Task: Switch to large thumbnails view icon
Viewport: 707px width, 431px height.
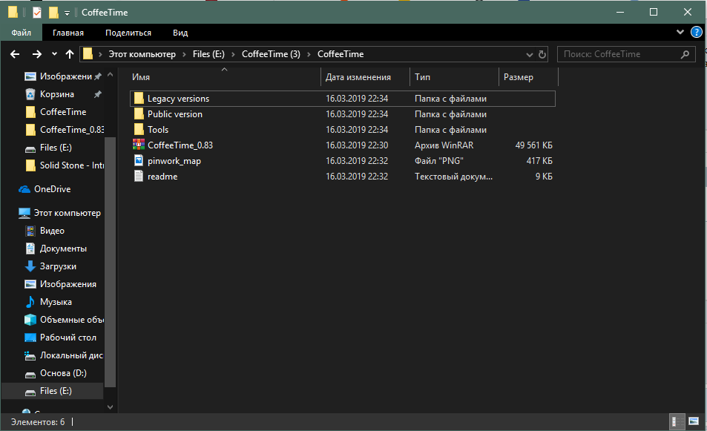Action: [x=694, y=421]
